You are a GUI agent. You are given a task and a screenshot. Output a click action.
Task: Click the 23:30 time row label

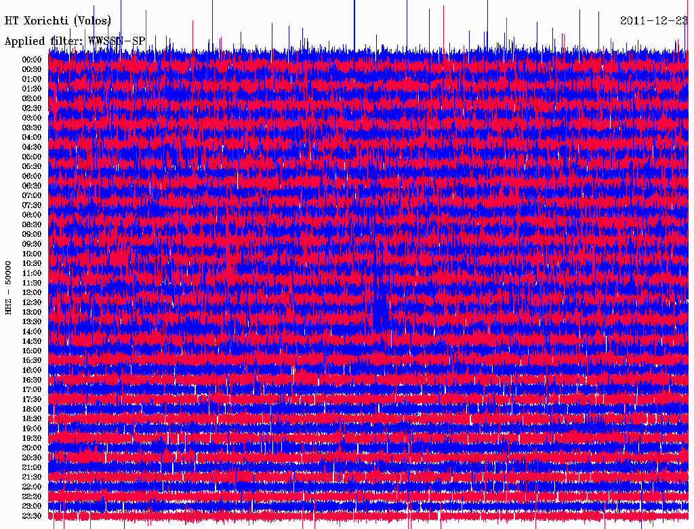pyautogui.click(x=32, y=516)
